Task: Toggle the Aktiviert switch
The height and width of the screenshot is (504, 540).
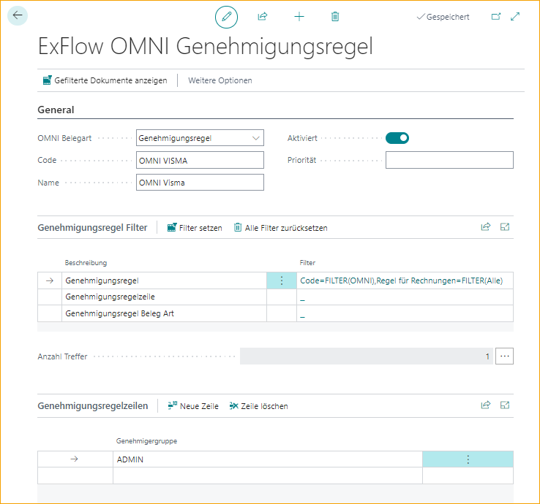Action: 397,138
